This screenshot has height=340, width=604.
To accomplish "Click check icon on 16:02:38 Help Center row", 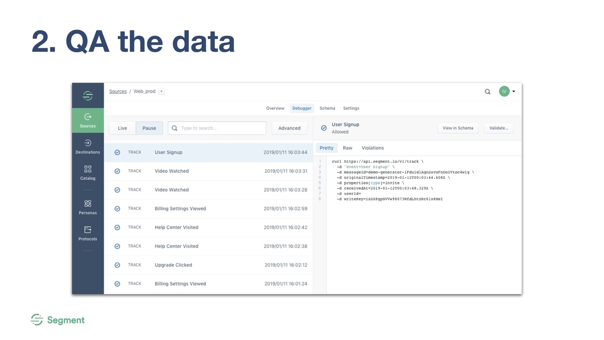I will [117, 246].
